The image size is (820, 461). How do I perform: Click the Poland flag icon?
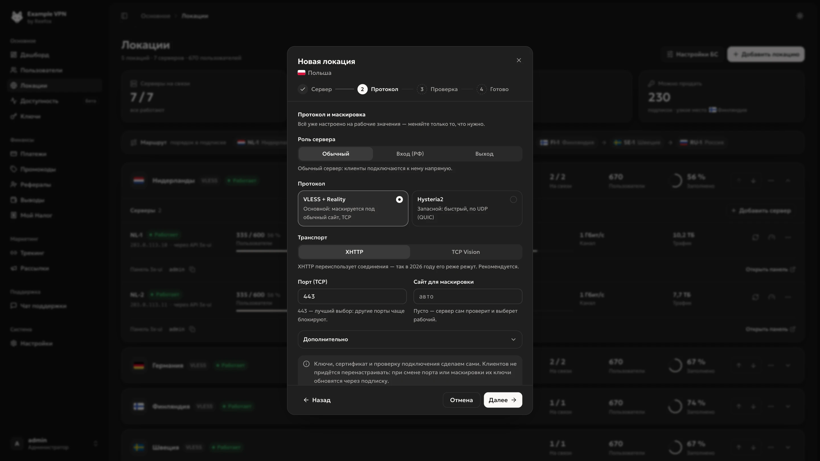(302, 73)
